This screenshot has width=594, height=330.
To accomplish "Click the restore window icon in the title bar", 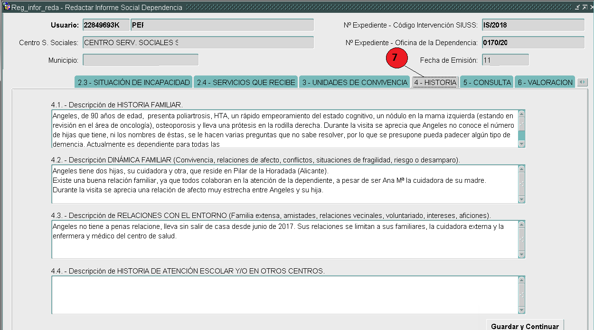I will coord(577,6).
